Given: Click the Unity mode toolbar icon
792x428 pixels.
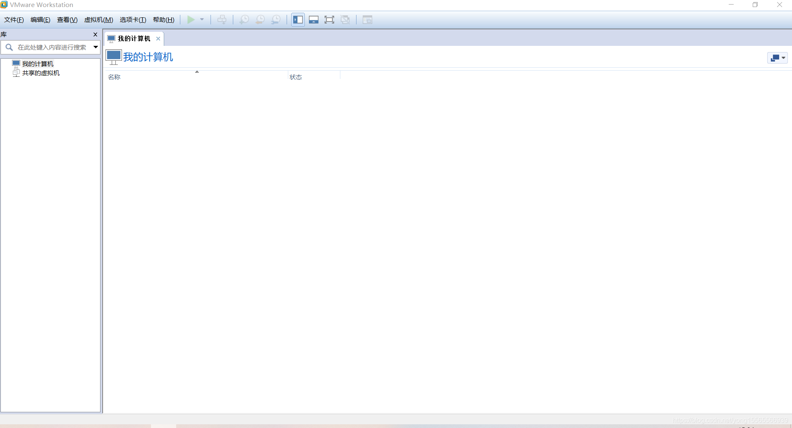Looking at the screenshot, I should [x=345, y=20].
